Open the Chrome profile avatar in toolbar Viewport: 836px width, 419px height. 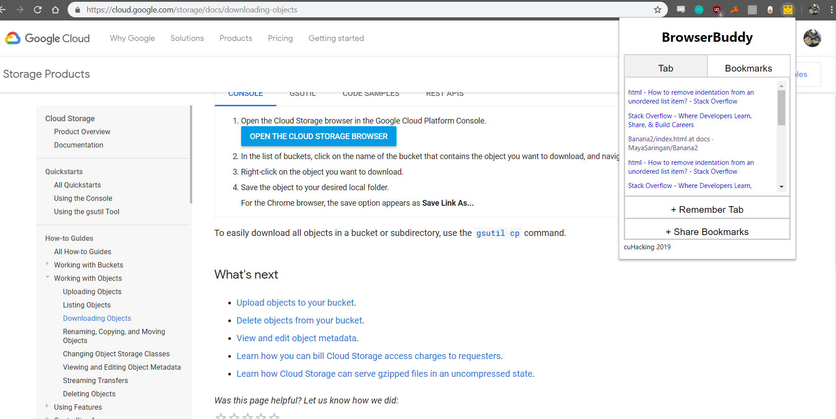814,9
